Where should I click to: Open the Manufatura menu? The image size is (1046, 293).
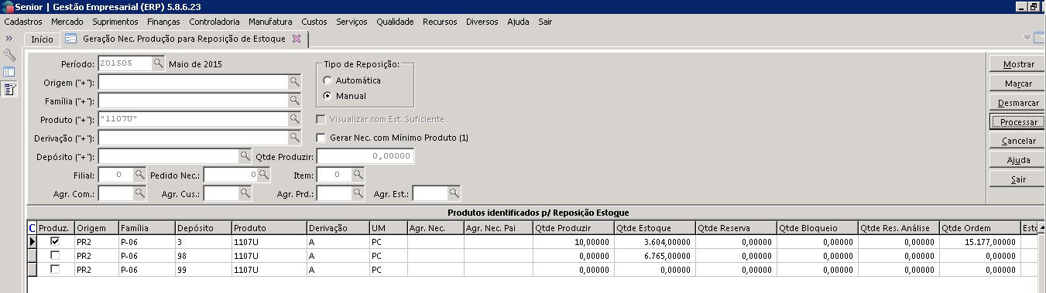coord(271,22)
